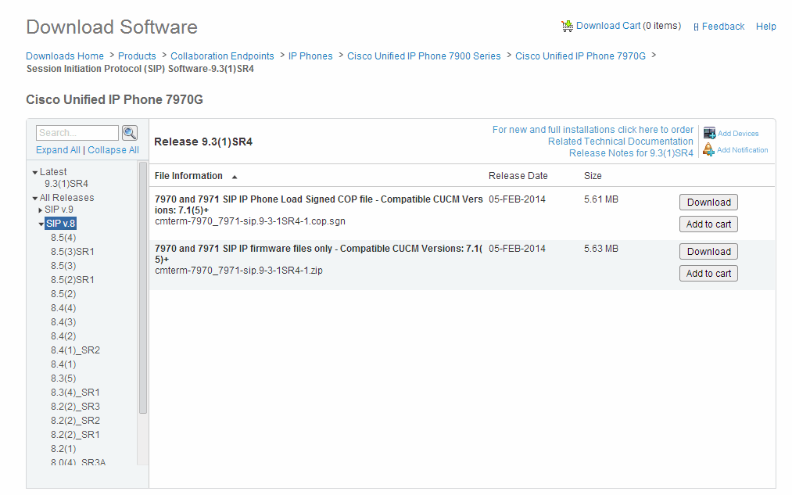Click in the Search input field
The height and width of the screenshot is (495, 792).
pos(77,133)
